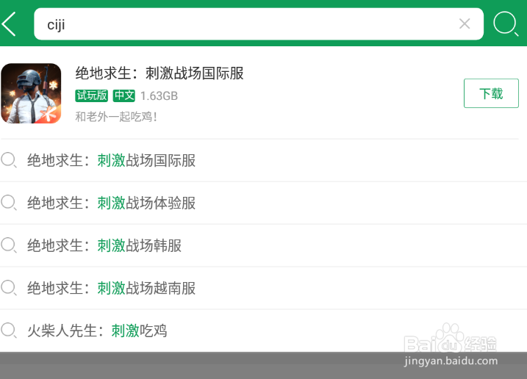527x379 pixels.
Task: Click the search icon beside the 刺激战场越南服 suggestion
Action: point(9,288)
